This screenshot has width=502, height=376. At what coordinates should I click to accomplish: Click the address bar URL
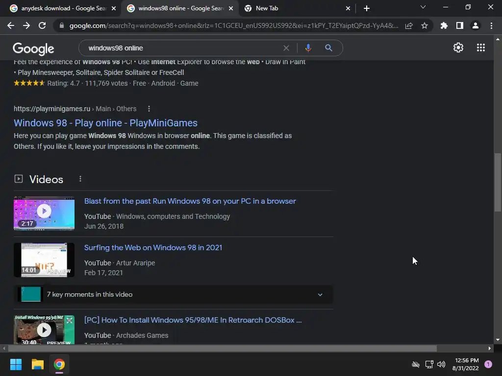pyautogui.click(x=234, y=25)
